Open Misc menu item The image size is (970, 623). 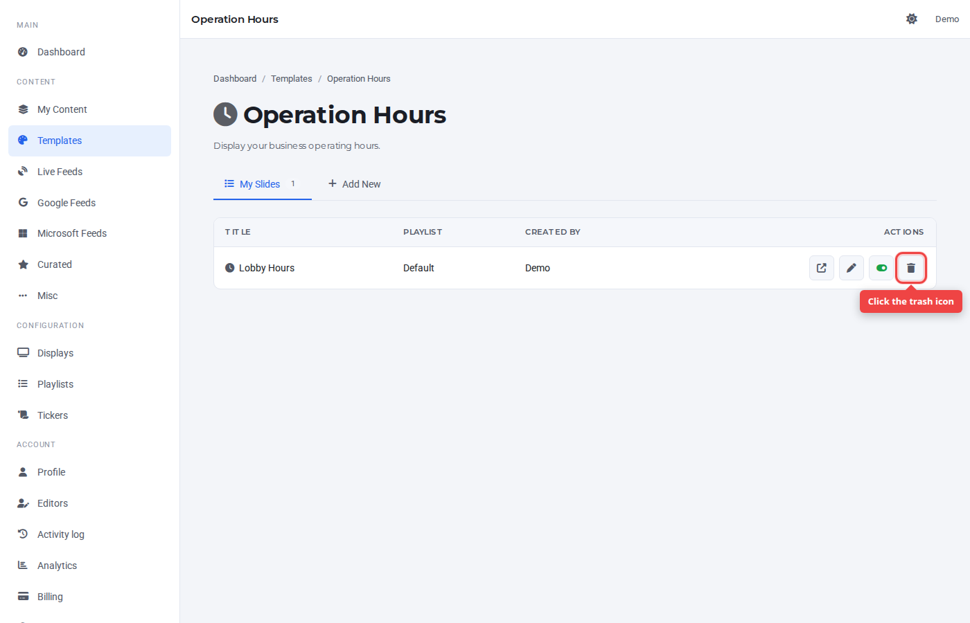click(89, 296)
